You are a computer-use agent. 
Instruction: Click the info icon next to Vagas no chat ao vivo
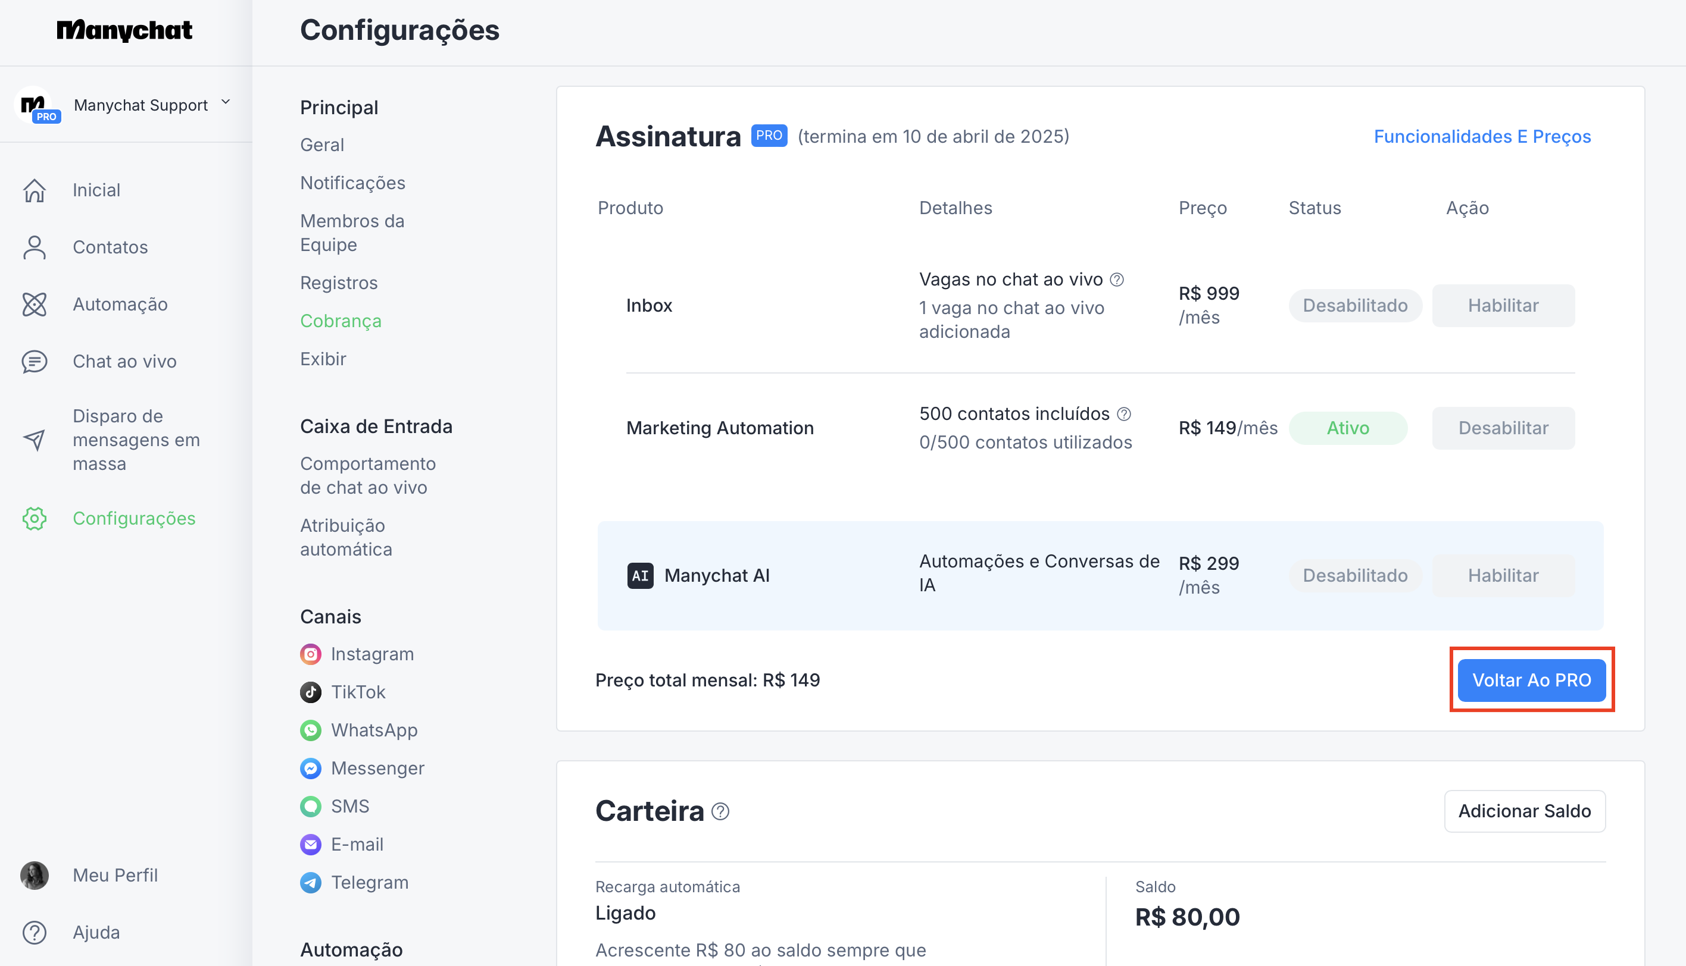(x=1117, y=280)
